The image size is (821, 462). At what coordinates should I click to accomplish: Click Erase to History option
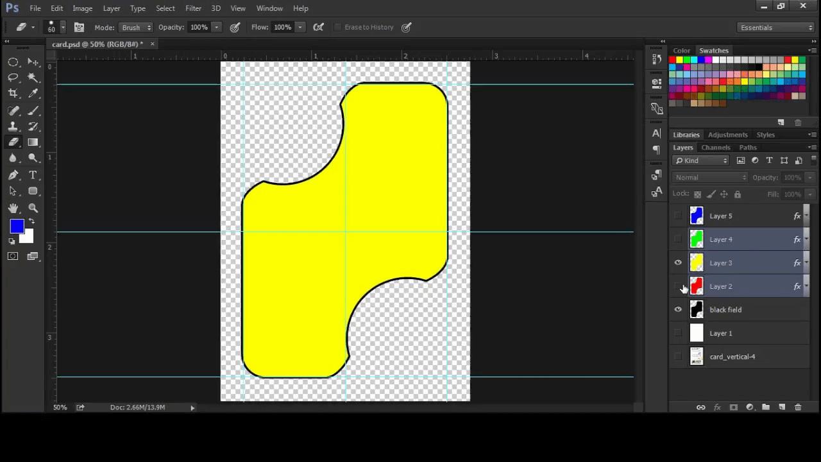pyautogui.click(x=338, y=27)
